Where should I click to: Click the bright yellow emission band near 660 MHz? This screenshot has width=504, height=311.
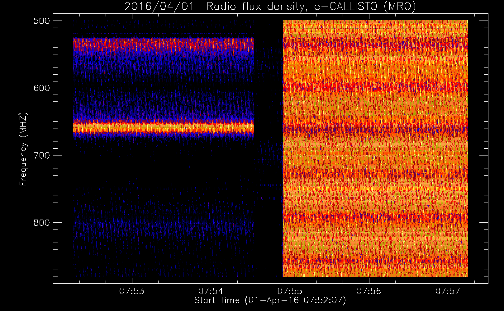pos(163,128)
